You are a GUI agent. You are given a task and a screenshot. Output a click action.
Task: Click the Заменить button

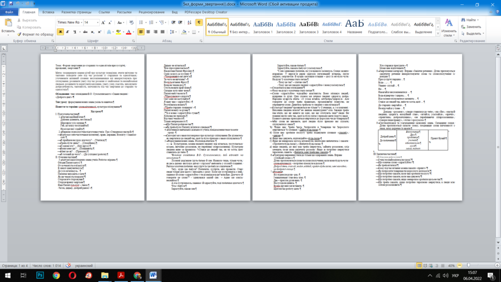pyautogui.click(x=471, y=27)
